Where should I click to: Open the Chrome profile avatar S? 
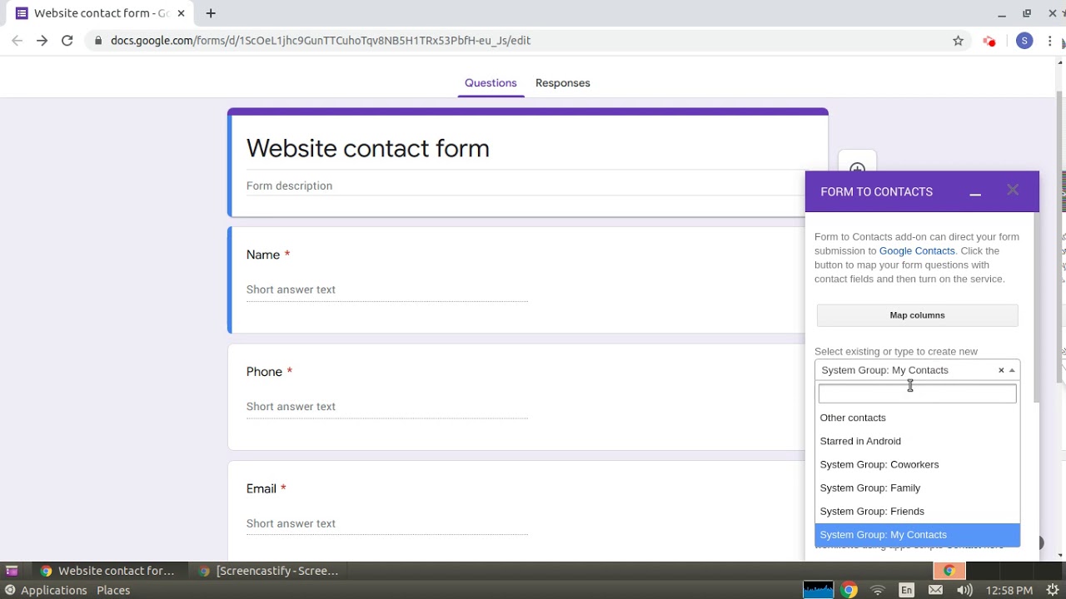tap(1024, 41)
